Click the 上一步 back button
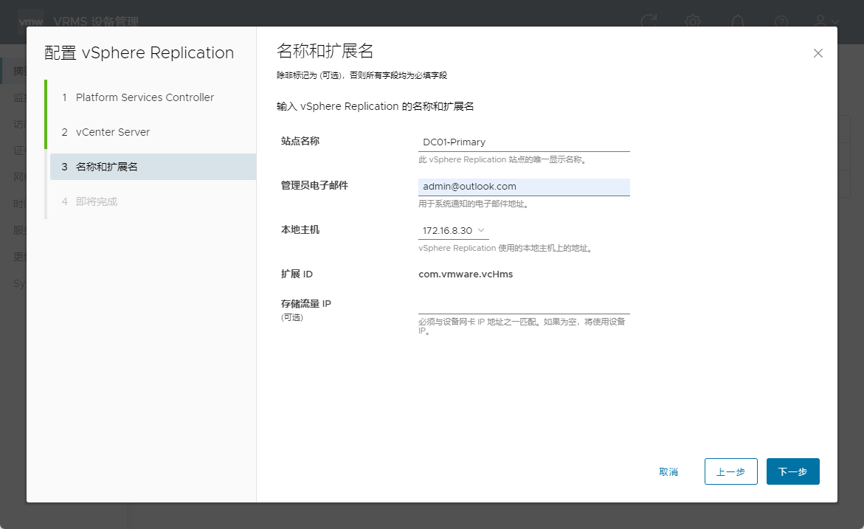864x529 pixels. 730,471
